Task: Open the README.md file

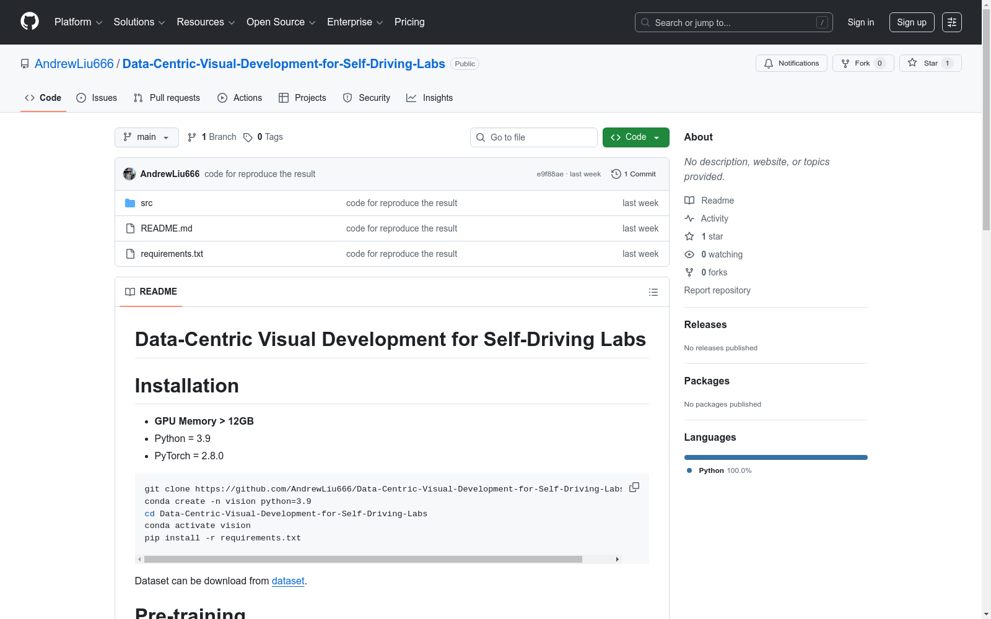Action: click(x=167, y=228)
